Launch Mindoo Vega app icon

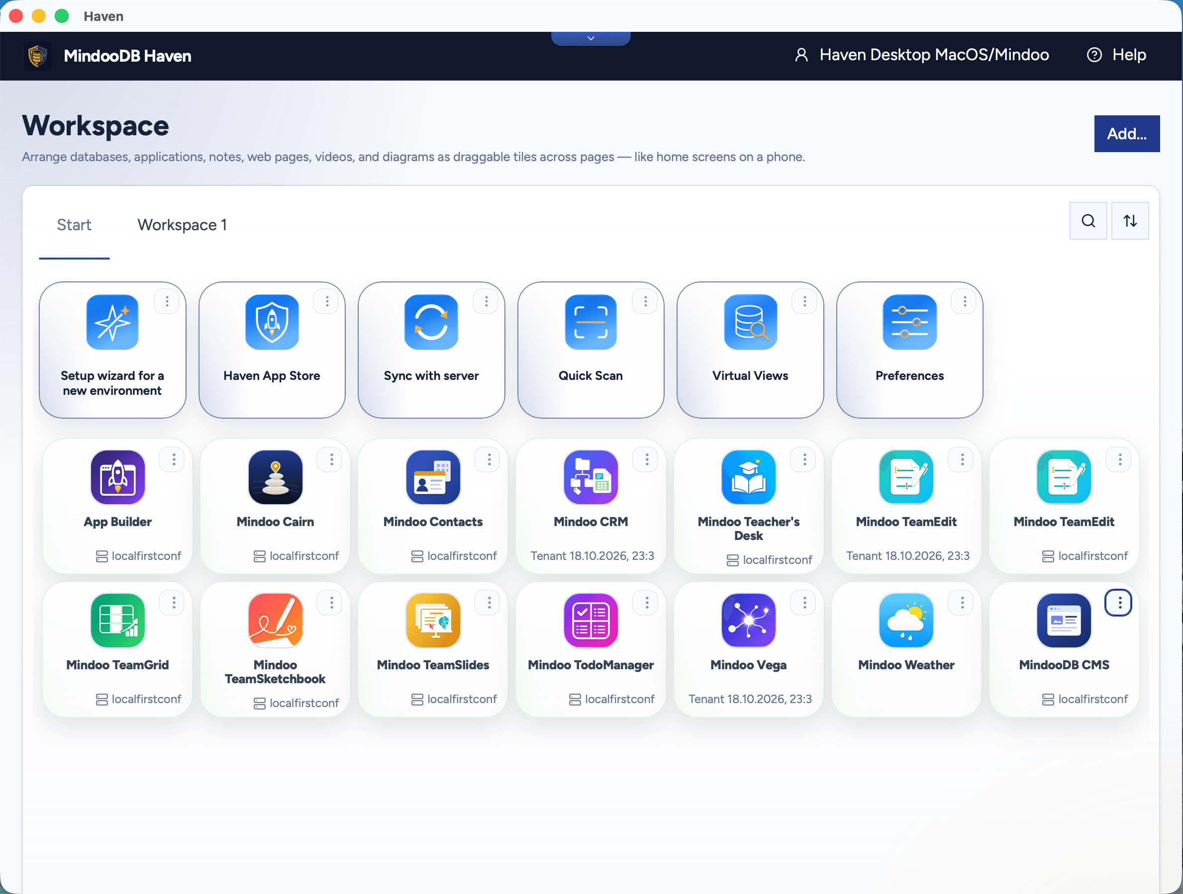[749, 620]
